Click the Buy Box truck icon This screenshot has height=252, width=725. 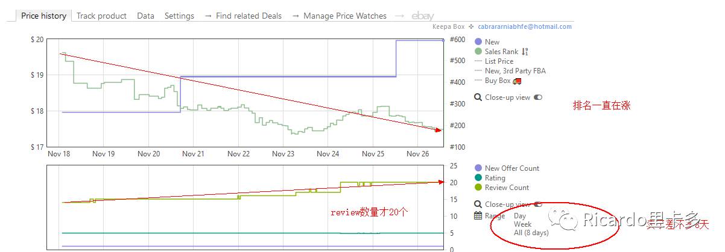click(517, 81)
